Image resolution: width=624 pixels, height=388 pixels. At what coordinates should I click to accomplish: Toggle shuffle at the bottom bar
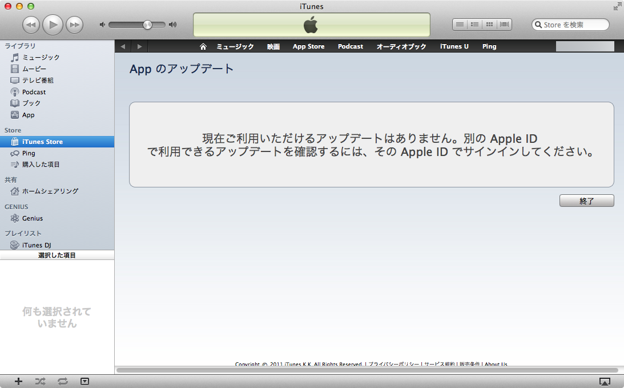40,381
